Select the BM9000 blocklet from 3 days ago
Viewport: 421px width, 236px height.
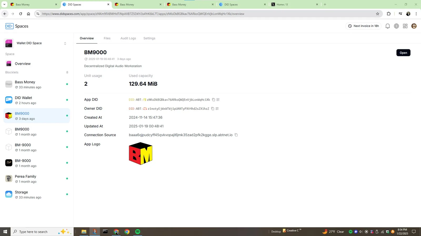click(37, 116)
